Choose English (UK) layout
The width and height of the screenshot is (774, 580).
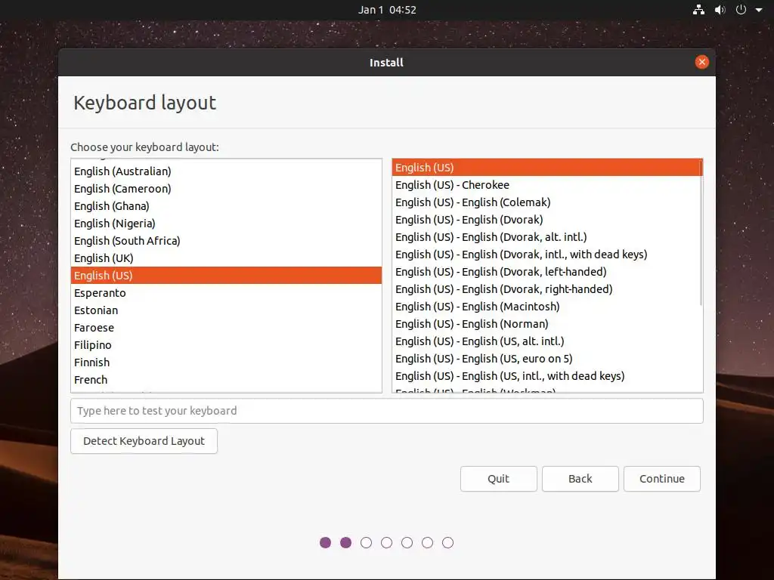click(226, 258)
